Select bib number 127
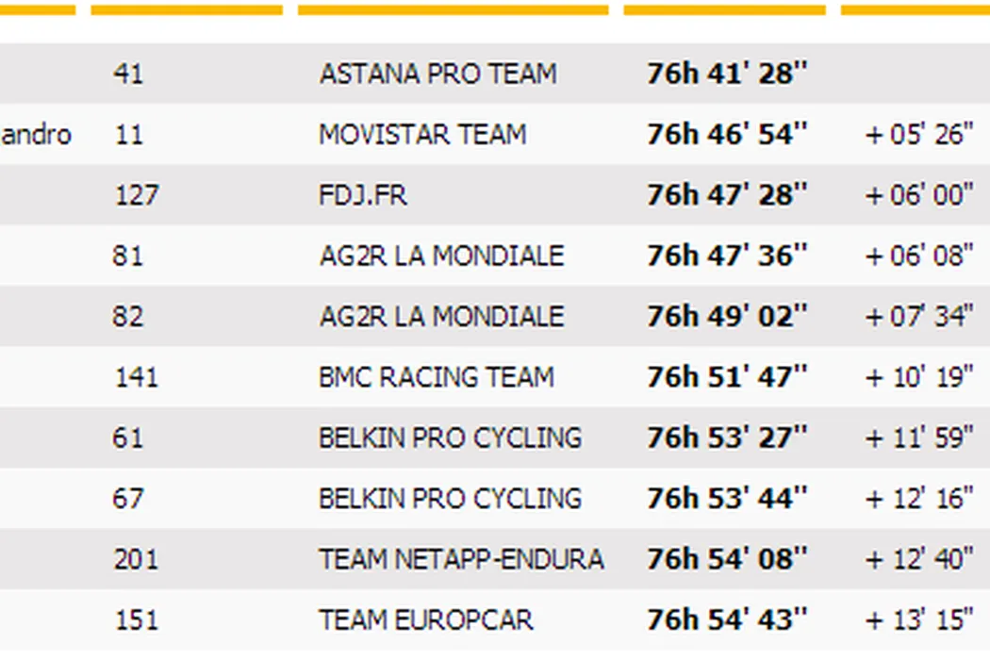 (137, 195)
